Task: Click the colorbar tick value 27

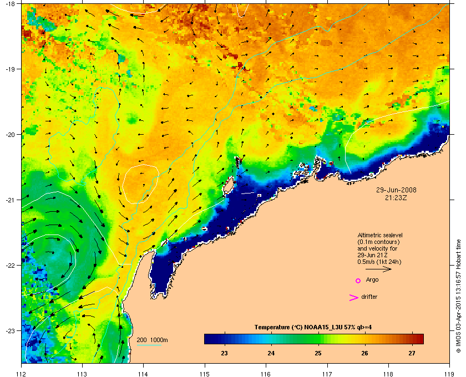Action: (x=412, y=353)
